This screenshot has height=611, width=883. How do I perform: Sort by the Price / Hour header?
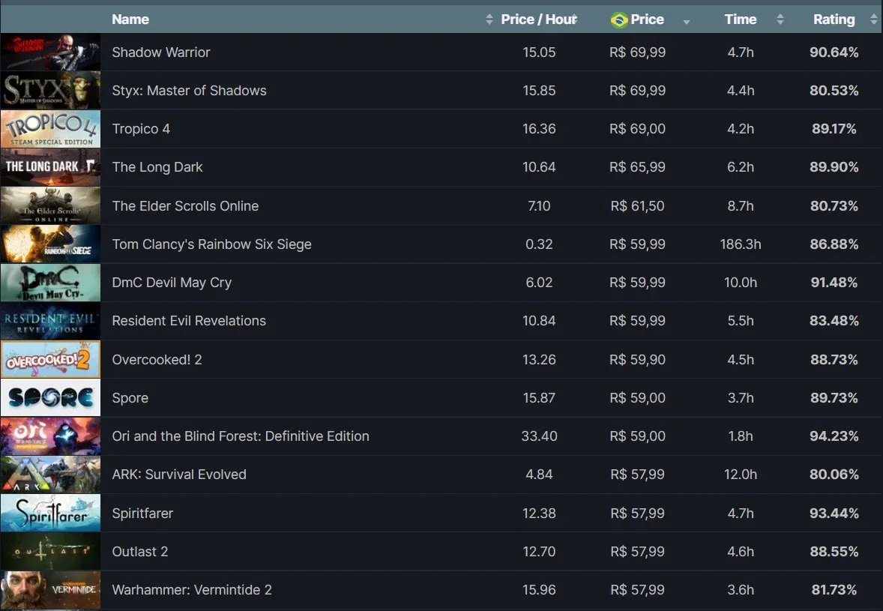[x=539, y=19]
